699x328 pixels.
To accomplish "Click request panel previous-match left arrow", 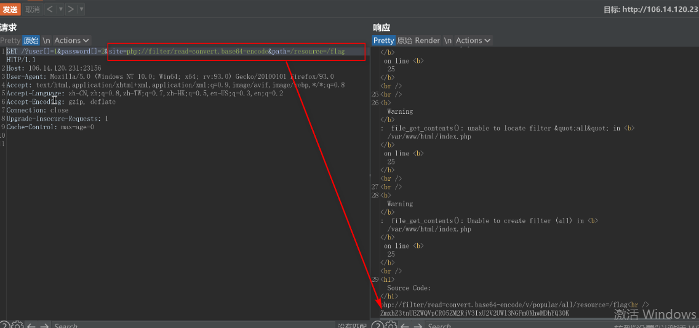I will click(x=31, y=326).
